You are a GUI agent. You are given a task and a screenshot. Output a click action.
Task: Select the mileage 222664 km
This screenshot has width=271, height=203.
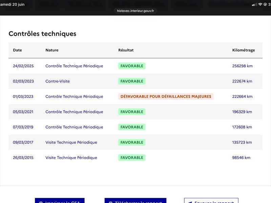[242, 96]
